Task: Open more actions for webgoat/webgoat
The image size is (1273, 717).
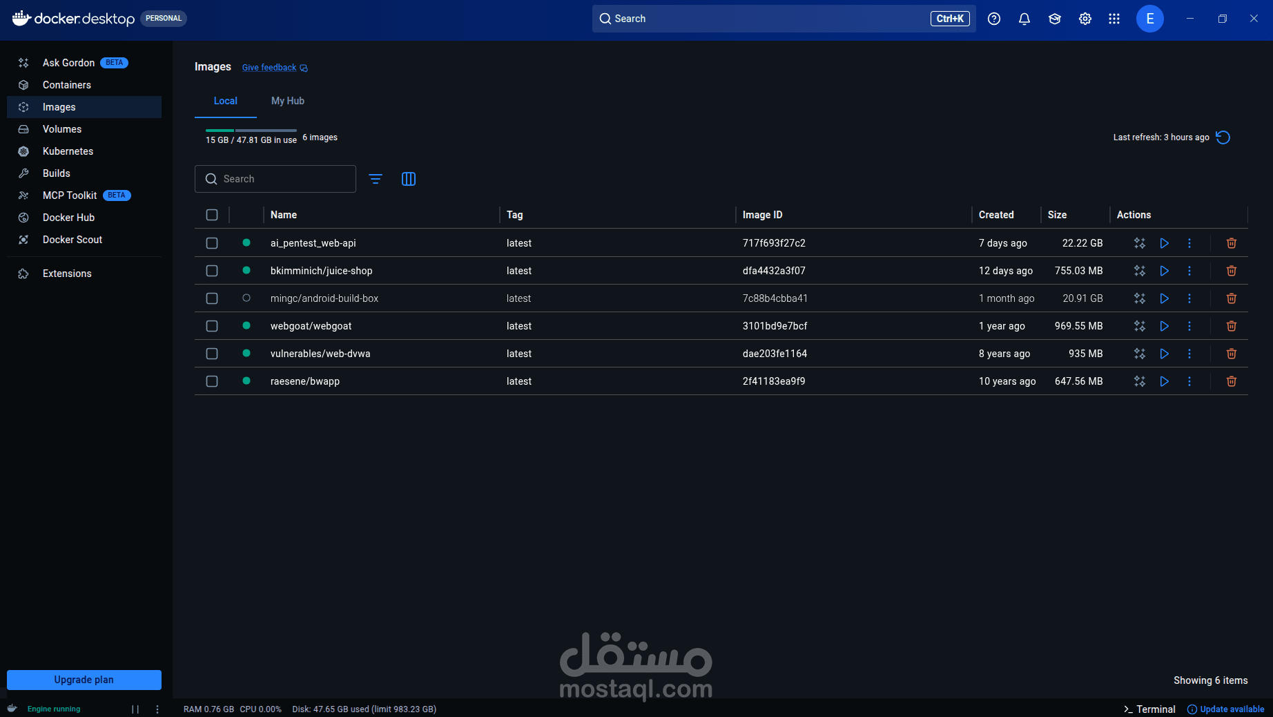Action: [x=1189, y=326]
